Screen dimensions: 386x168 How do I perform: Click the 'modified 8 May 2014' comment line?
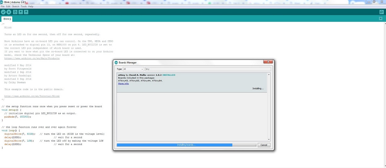[x=18, y=65]
